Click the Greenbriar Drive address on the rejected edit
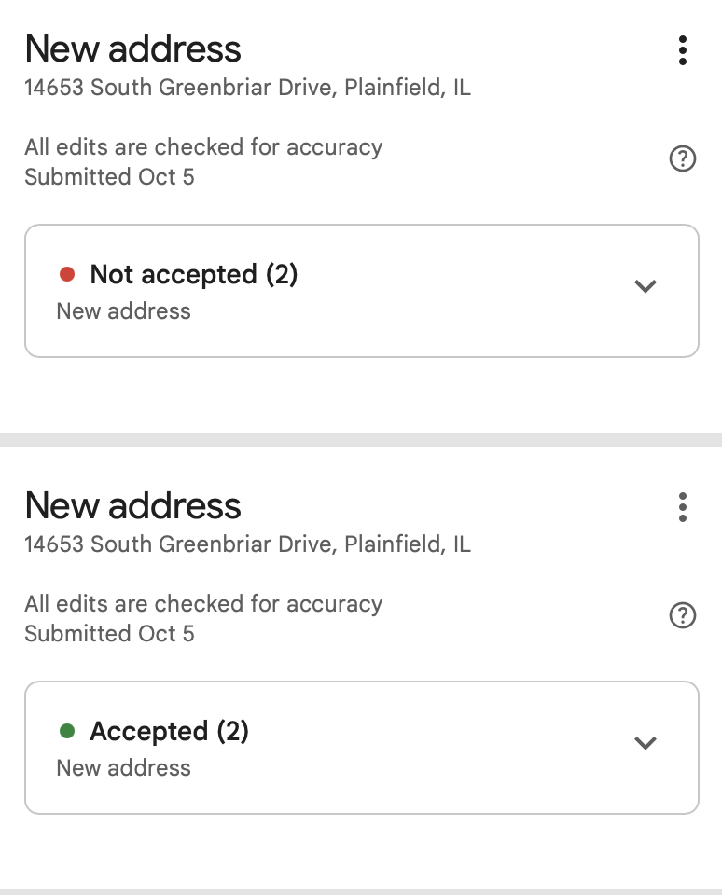This screenshot has height=895, width=722. pos(247,88)
